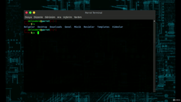Open the Dosya menu
Screen dimensions: 181x102
click(x=28, y=17)
